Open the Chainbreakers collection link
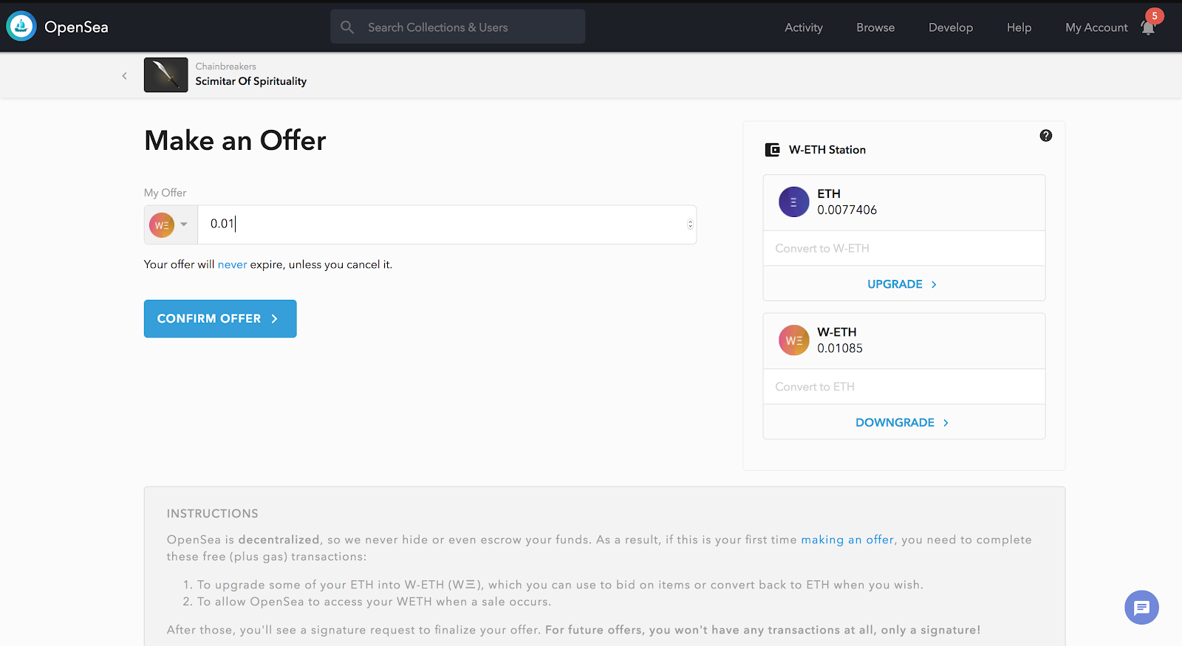The width and height of the screenshot is (1182, 646). tap(226, 66)
